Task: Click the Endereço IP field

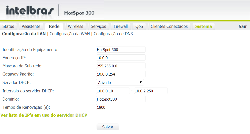Action: [121, 58]
